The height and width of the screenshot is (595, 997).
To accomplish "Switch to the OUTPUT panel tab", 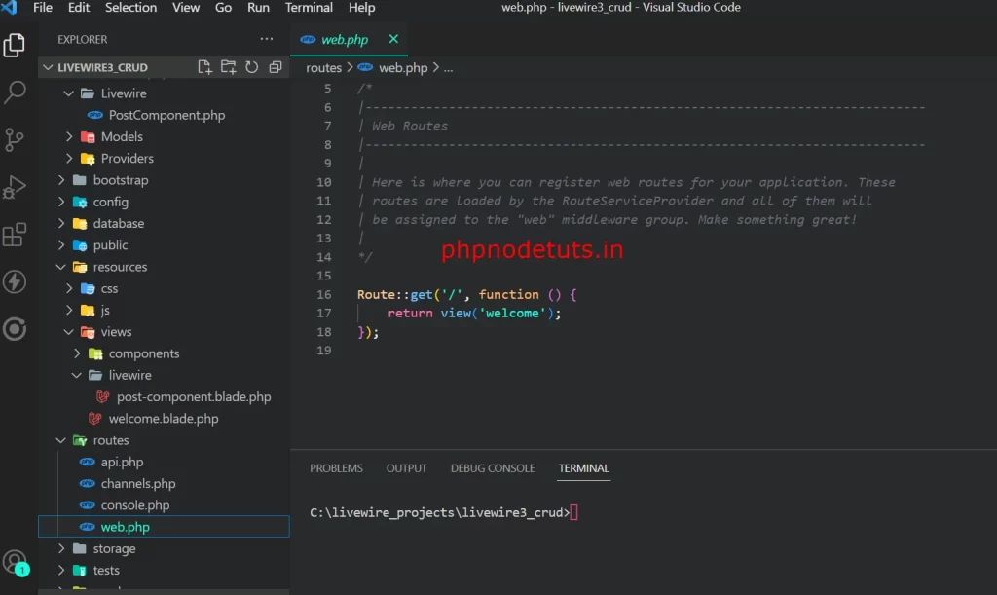I will 406,468.
